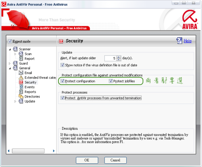Click the days input field

(x=110, y=58)
